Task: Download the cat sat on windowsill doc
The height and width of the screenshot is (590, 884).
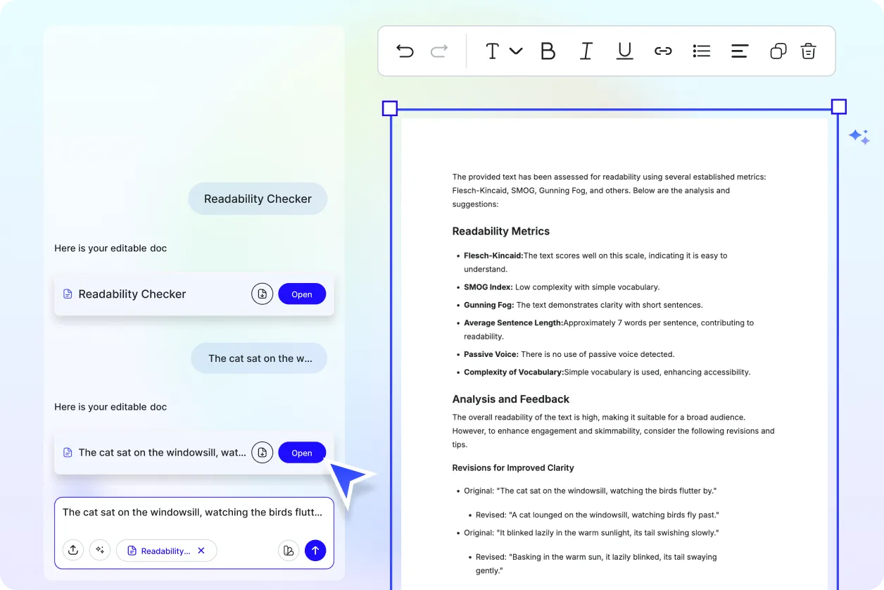Action: 262,453
